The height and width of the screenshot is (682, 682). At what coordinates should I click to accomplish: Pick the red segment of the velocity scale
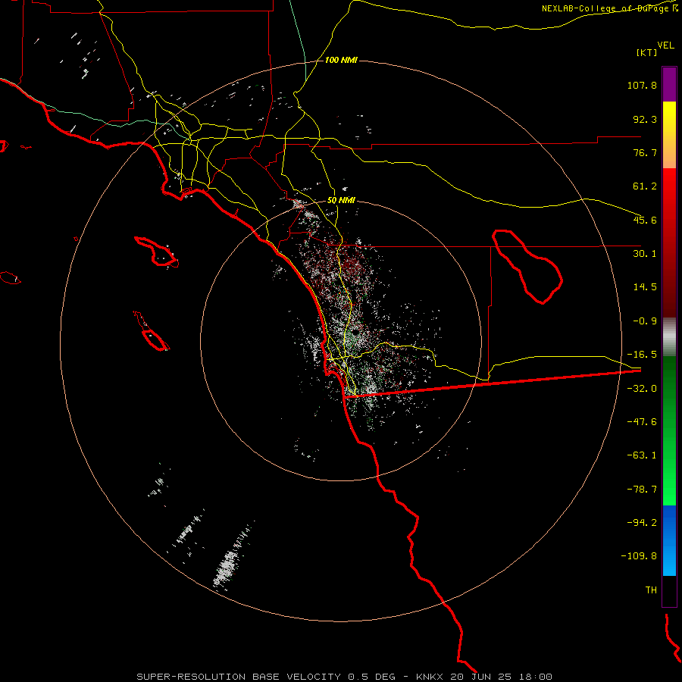point(669,242)
